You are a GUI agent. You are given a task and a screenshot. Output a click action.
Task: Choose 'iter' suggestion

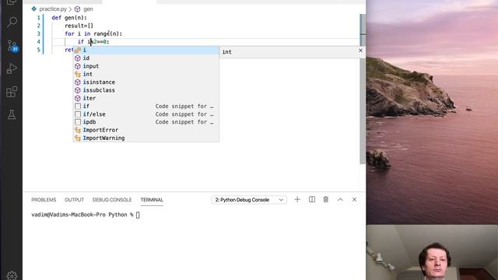pos(146,98)
